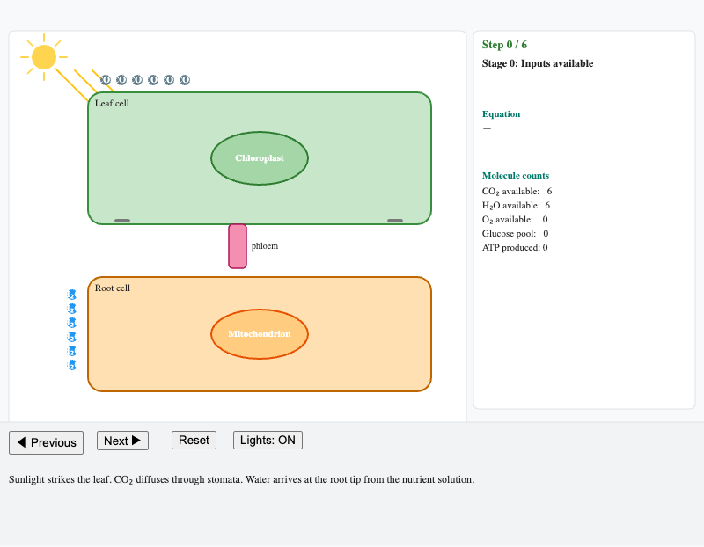Click the Step 0 / 6 indicator
The width and height of the screenshot is (704, 547).
tap(504, 45)
